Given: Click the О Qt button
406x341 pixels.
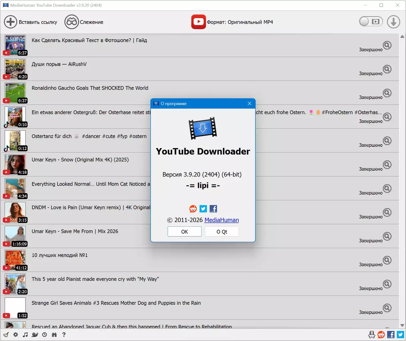Looking at the screenshot, I should pyautogui.click(x=222, y=232).
